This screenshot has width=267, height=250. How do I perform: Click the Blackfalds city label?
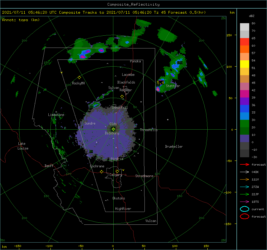pos(126,82)
